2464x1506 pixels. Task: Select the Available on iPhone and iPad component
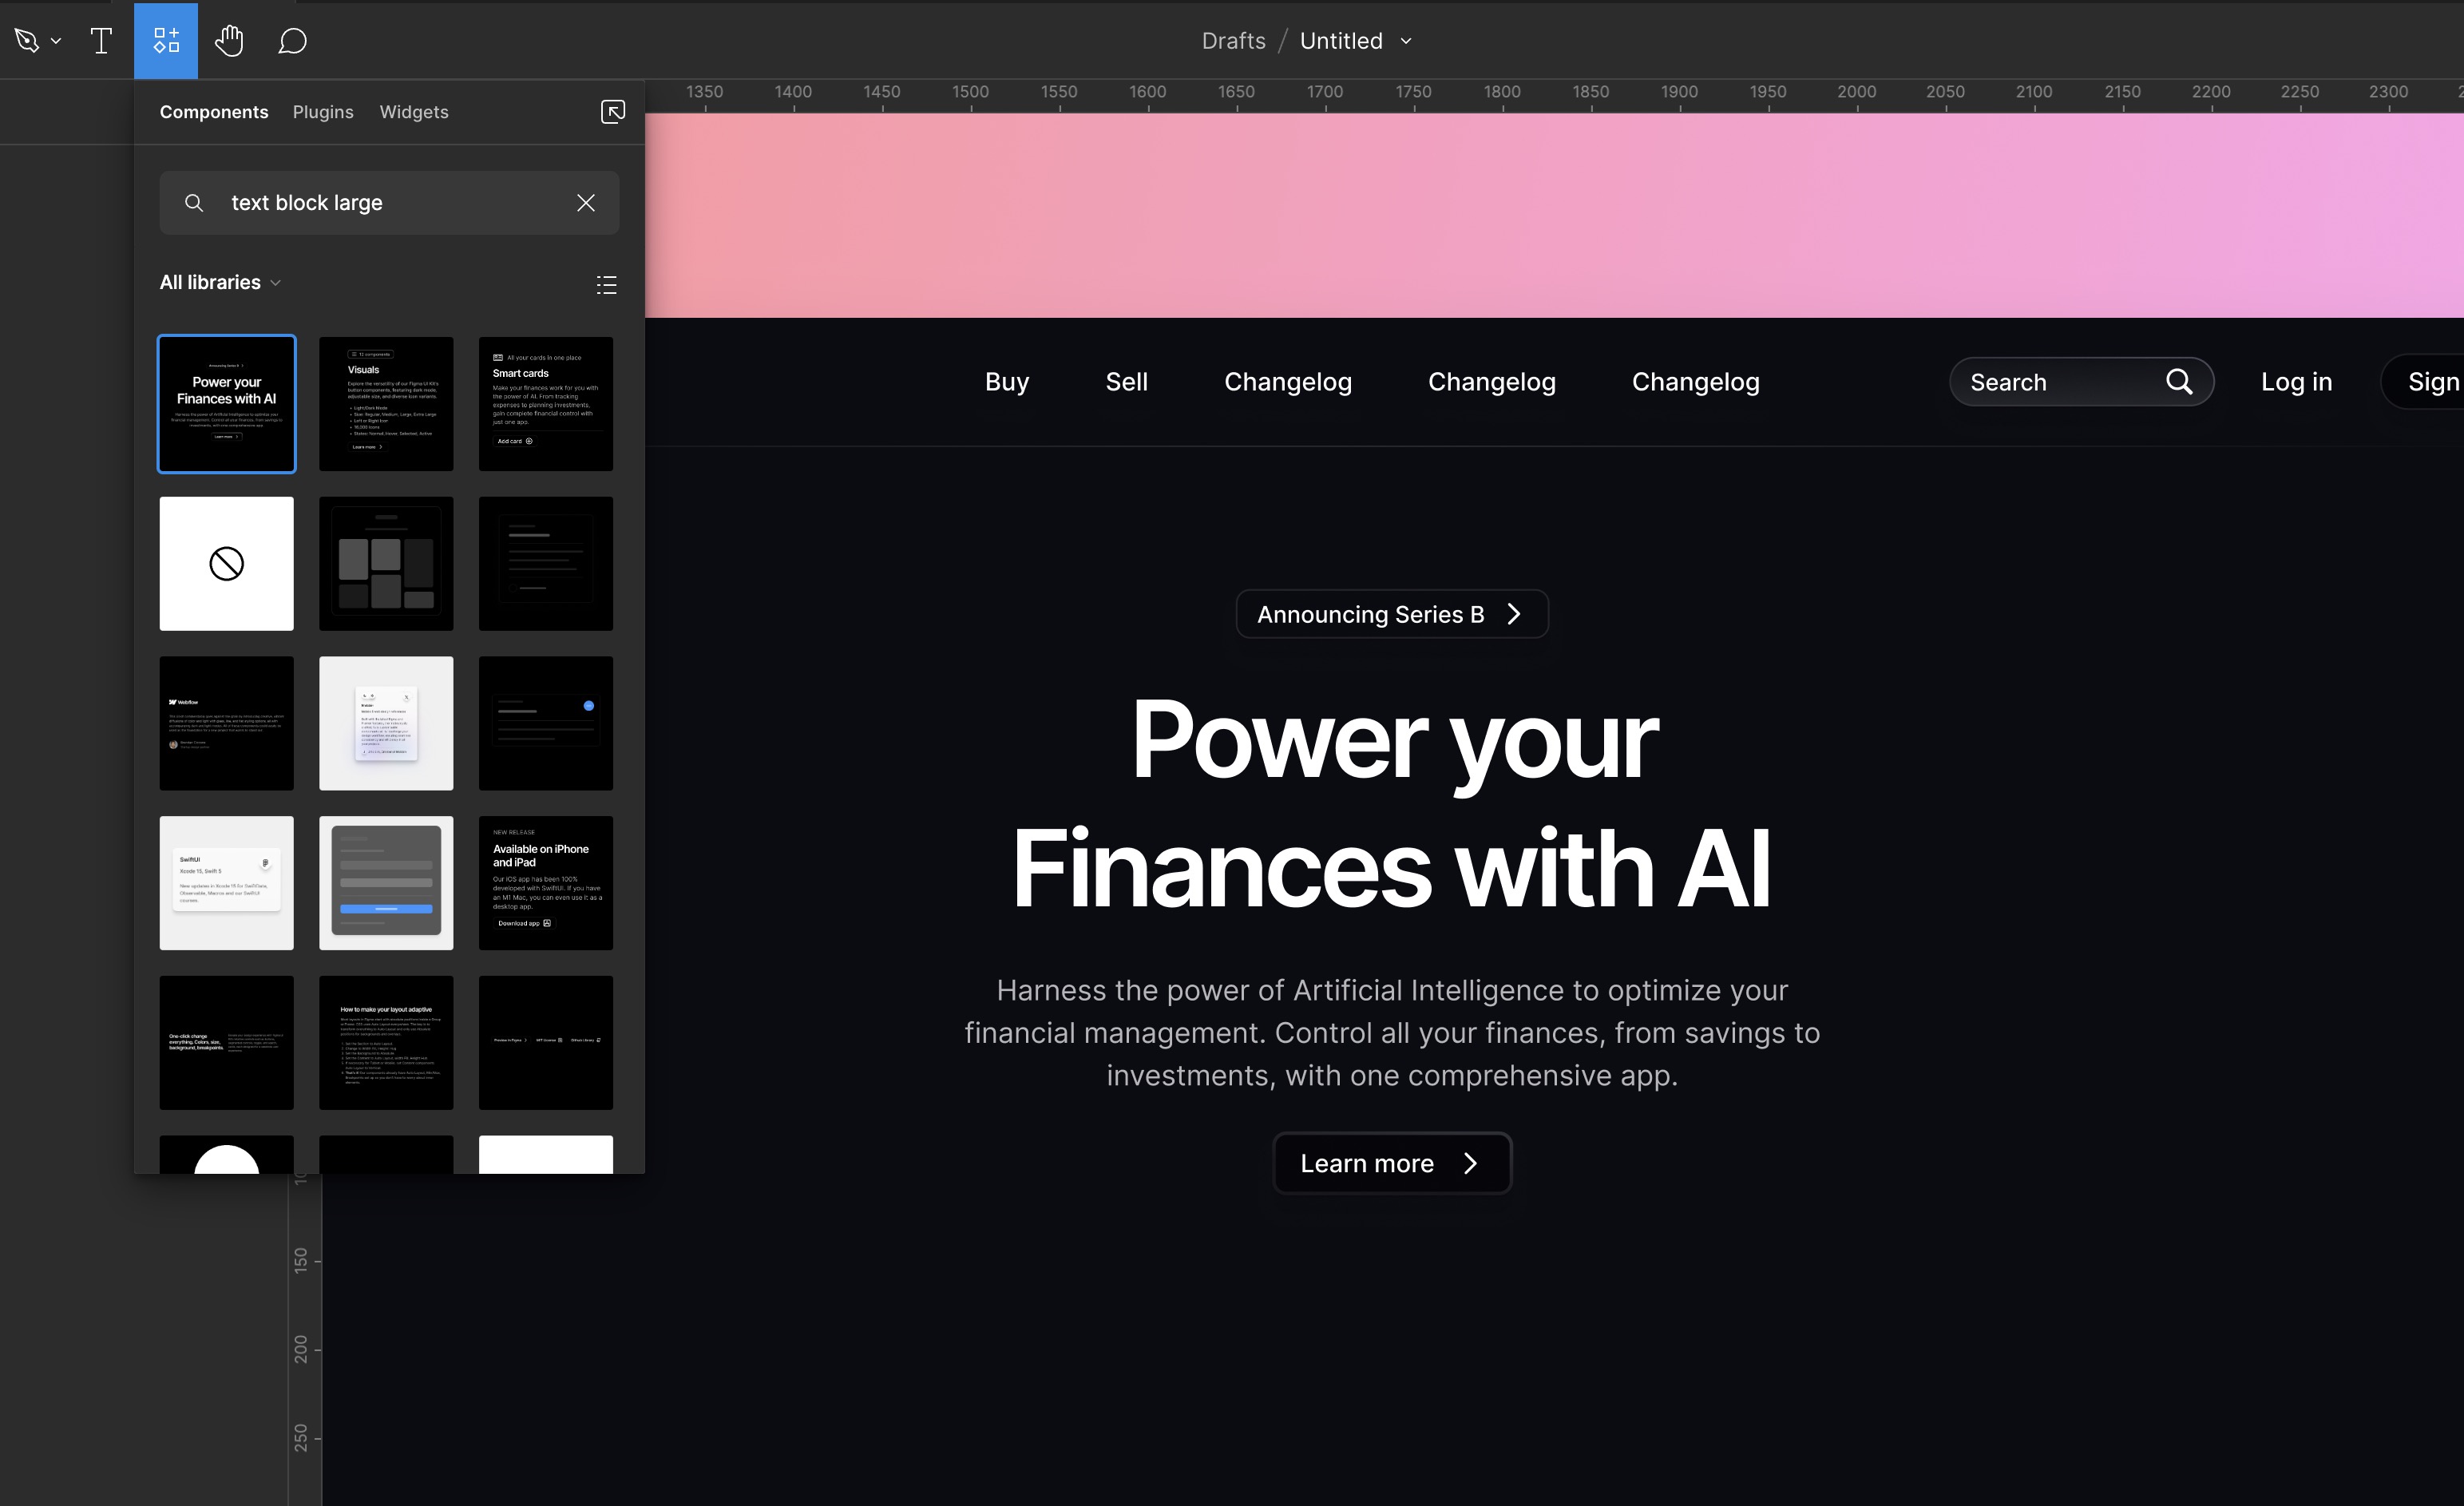coord(546,883)
